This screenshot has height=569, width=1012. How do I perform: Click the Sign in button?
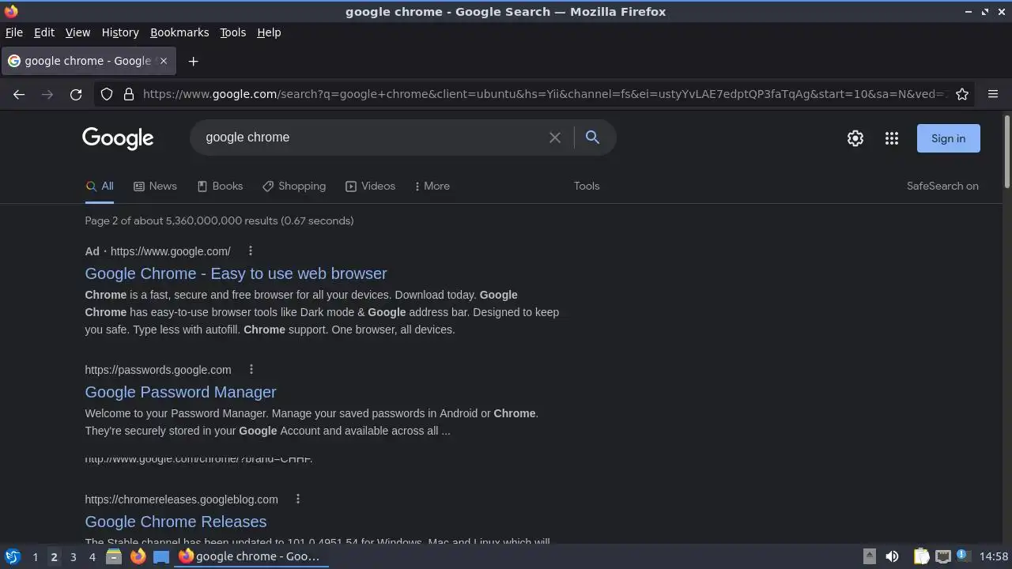948,138
